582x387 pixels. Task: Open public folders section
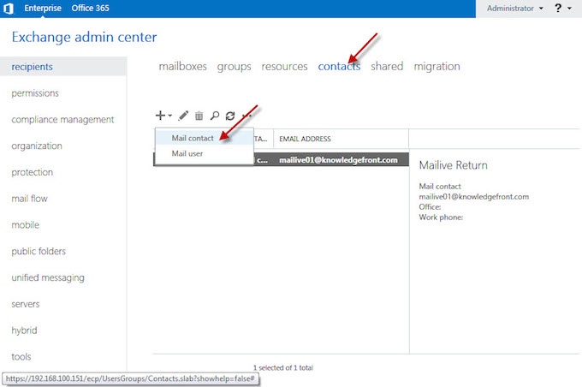pyautogui.click(x=39, y=252)
